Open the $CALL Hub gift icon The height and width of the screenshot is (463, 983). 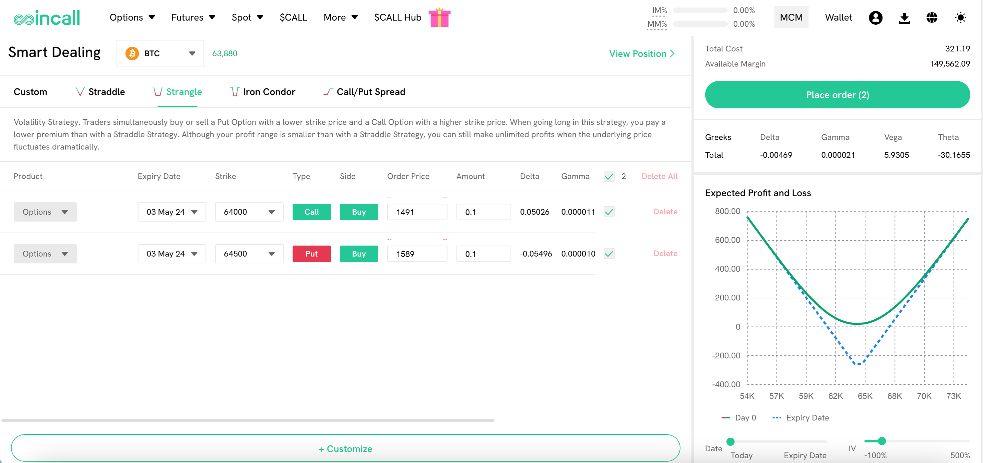[x=439, y=17]
